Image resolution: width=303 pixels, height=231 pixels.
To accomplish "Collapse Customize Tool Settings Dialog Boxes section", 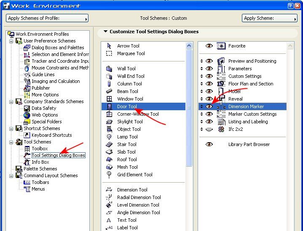I will (105, 32).
